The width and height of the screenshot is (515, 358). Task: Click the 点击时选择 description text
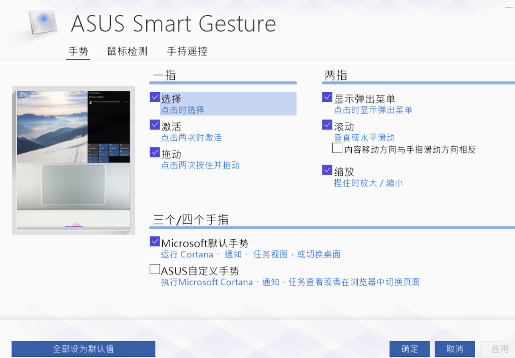[x=183, y=110]
